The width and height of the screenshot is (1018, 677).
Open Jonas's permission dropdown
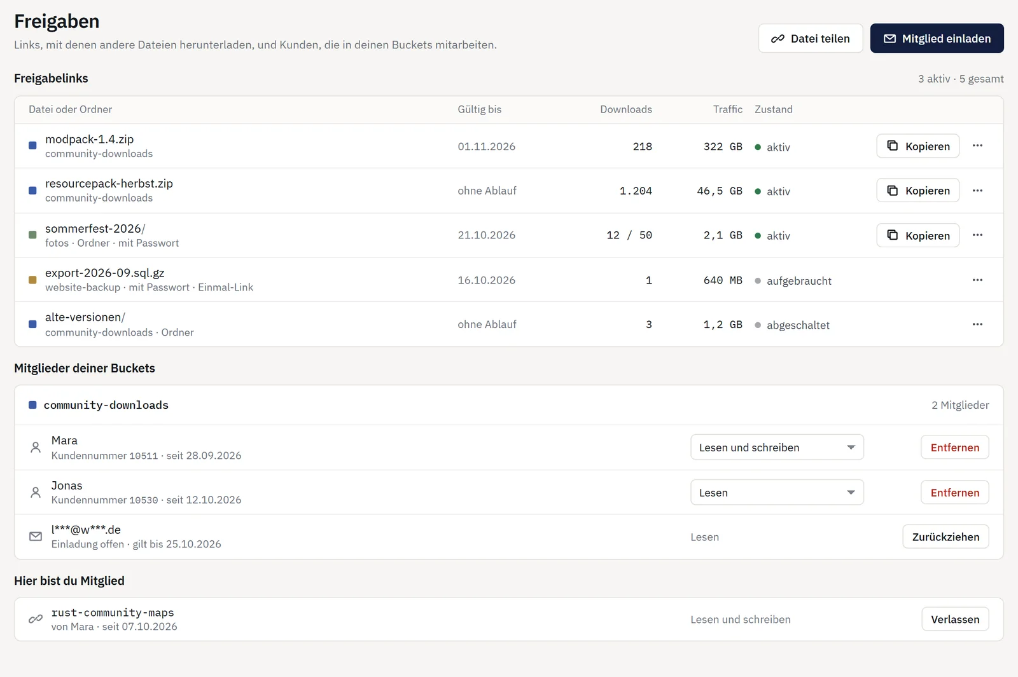click(x=777, y=492)
